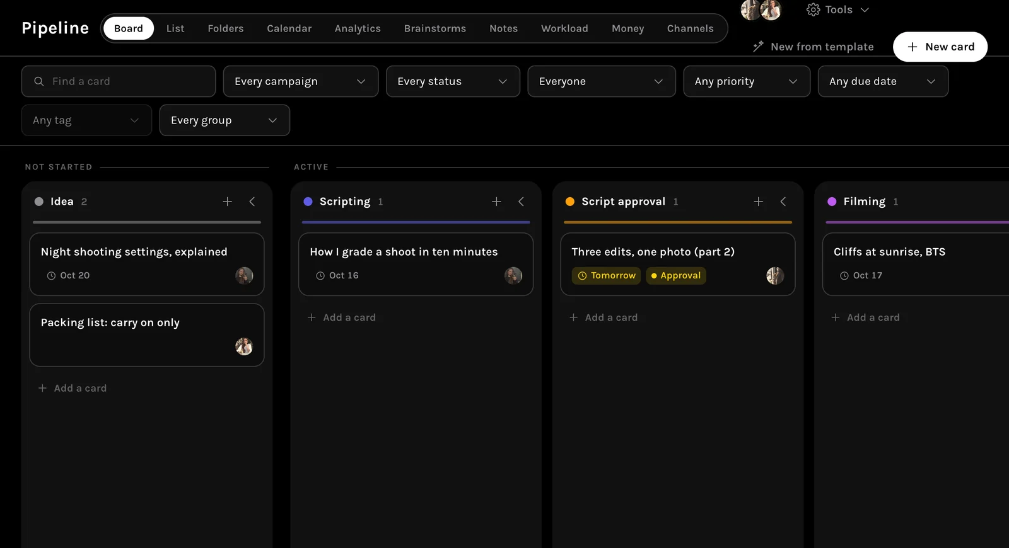Viewport: 1009px width, 548px height.
Task: Click the New card button
Action: pos(940,47)
